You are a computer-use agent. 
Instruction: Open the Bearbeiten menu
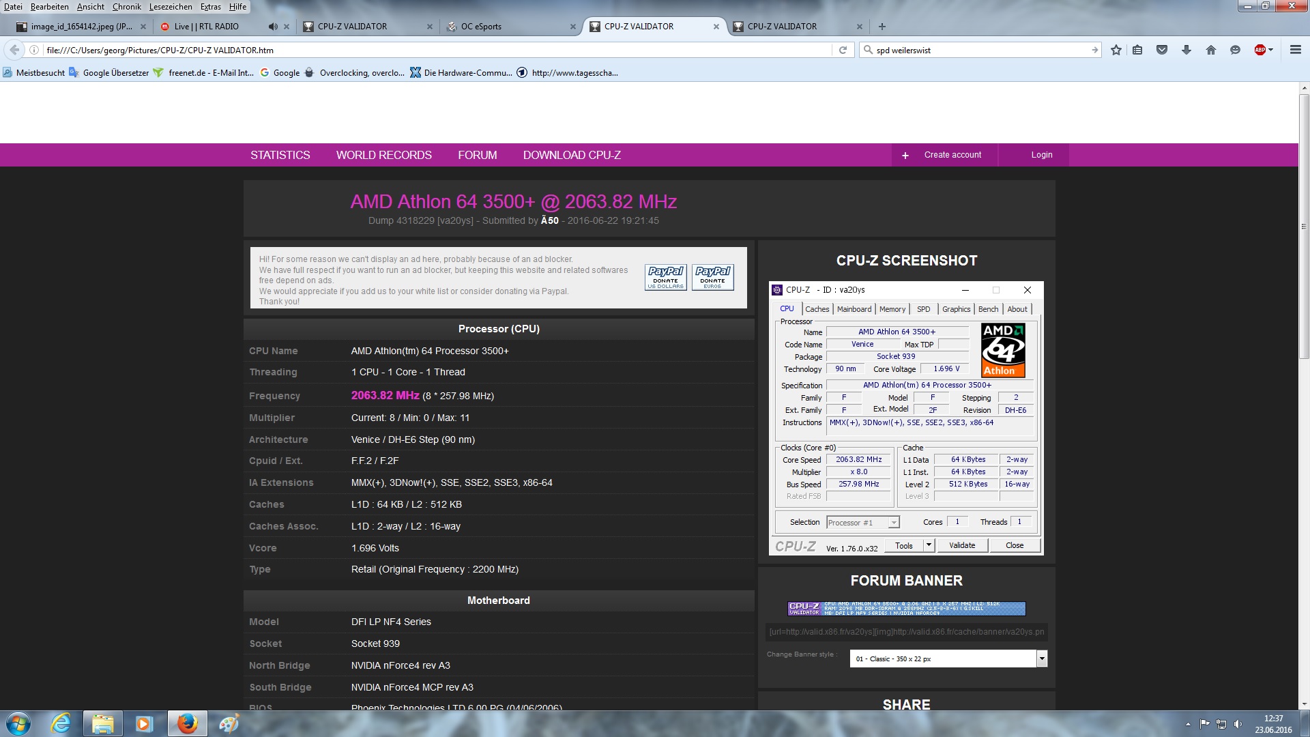click(x=49, y=7)
